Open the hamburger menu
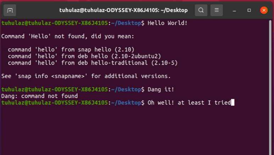The image size is (274, 155). [217, 10]
